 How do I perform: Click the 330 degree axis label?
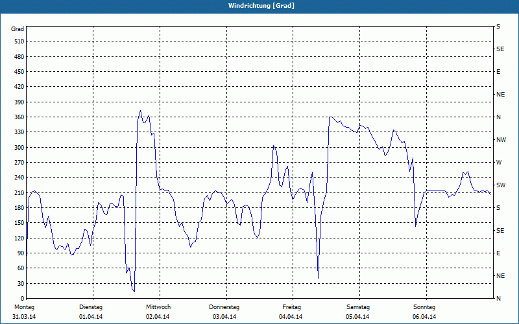pos(19,132)
